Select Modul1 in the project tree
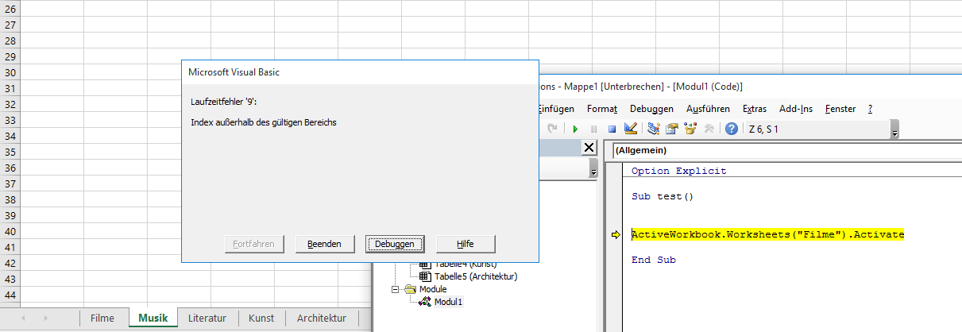This screenshot has width=962, height=332. point(448,303)
